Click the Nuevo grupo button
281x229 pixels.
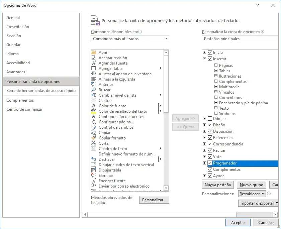[x=252, y=185]
